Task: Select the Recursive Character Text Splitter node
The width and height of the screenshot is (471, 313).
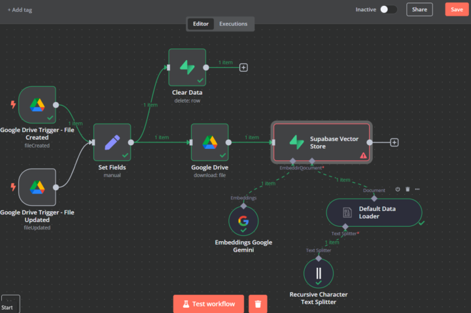Action: [319, 273]
